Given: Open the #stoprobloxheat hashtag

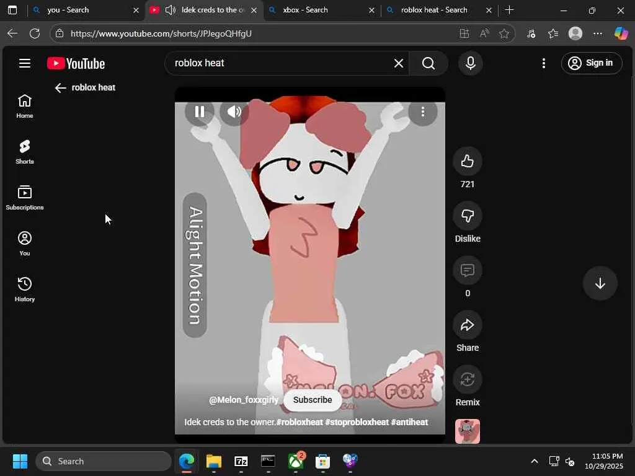Looking at the screenshot, I should (357, 422).
